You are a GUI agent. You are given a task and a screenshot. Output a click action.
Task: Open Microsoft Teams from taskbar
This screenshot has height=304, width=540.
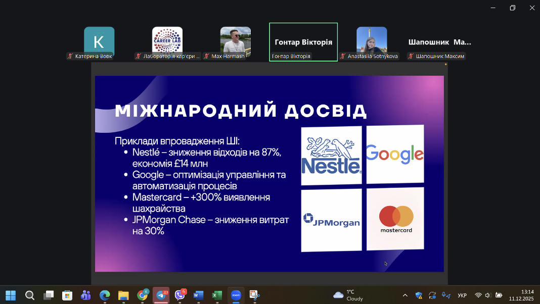(86, 295)
